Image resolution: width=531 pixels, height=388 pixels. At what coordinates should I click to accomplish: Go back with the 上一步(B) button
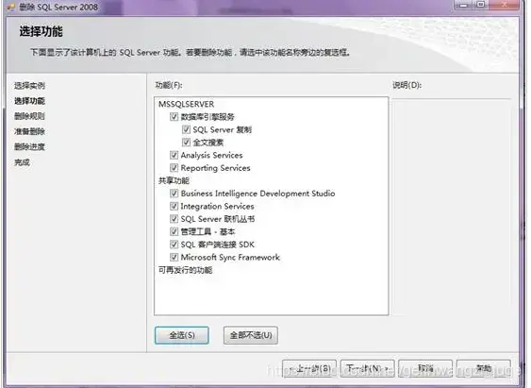click(x=309, y=368)
